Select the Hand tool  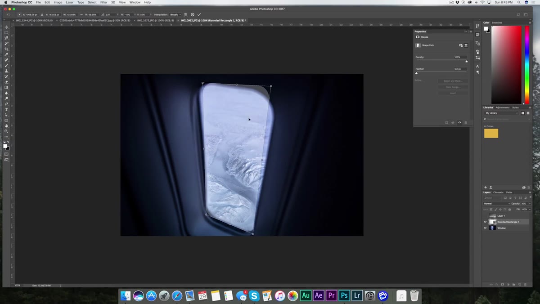(6, 126)
